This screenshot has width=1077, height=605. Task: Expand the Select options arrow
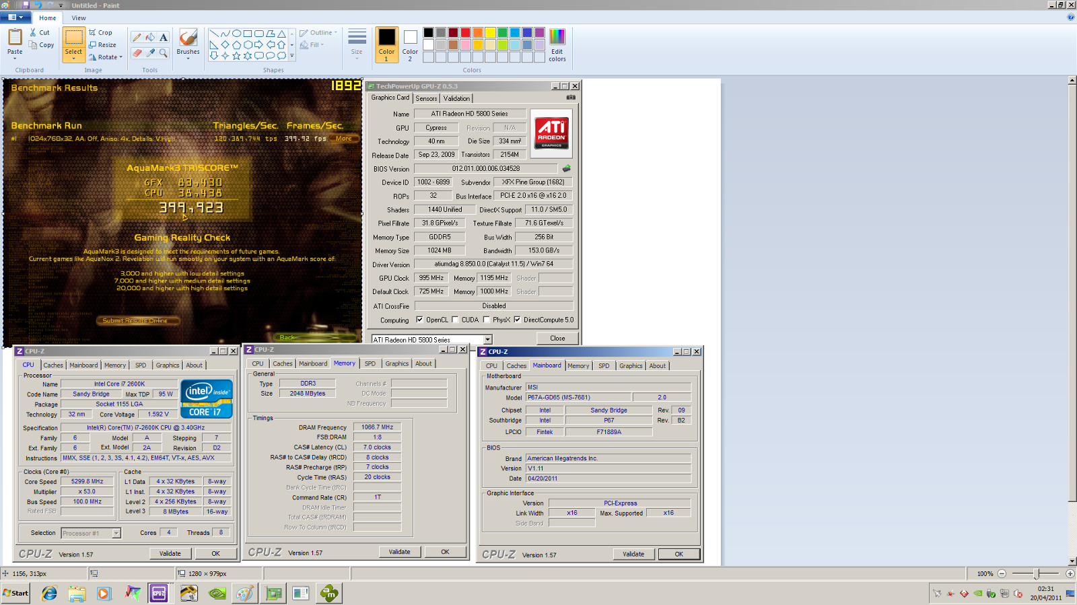[x=73, y=57]
